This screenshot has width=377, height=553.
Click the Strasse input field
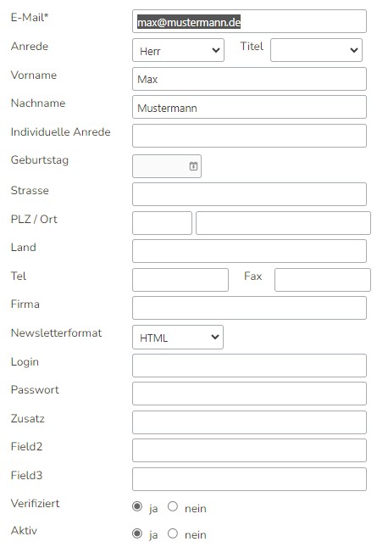(x=249, y=194)
